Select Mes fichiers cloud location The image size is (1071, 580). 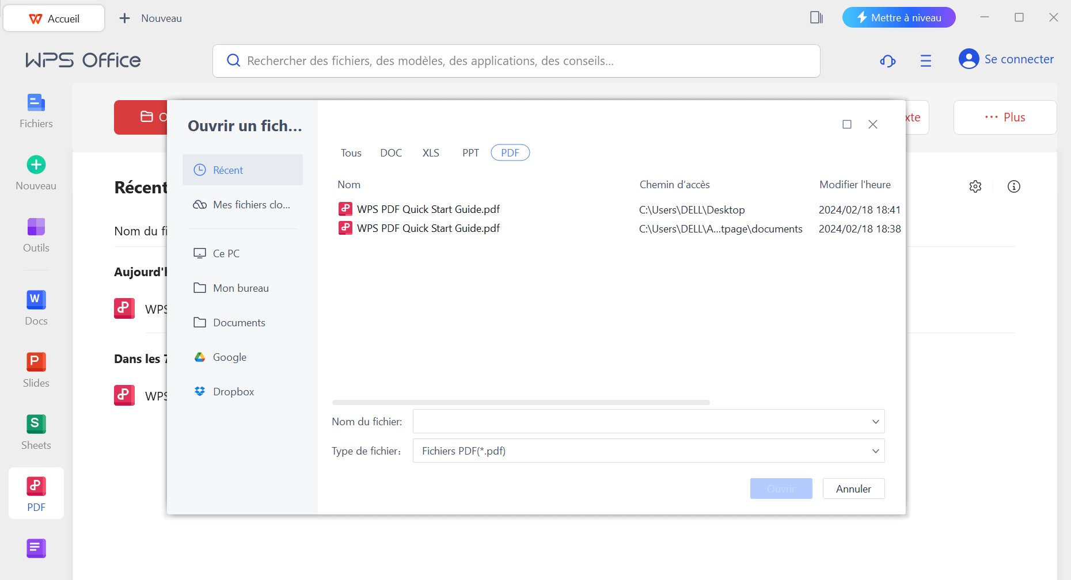point(242,205)
